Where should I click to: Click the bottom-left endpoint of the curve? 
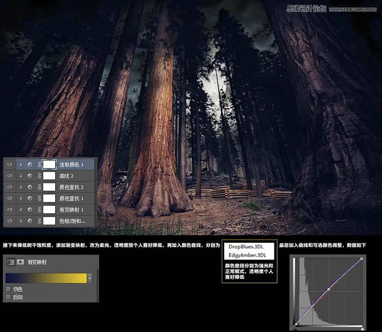pyautogui.click(x=296, y=324)
